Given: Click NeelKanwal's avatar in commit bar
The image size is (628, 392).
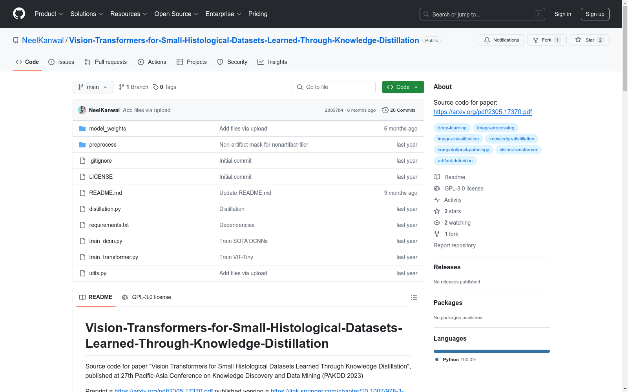Looking at the screenshot, I should coord(82,110).
